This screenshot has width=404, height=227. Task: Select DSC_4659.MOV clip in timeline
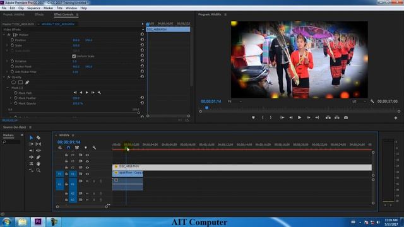(x=242, y=168)
